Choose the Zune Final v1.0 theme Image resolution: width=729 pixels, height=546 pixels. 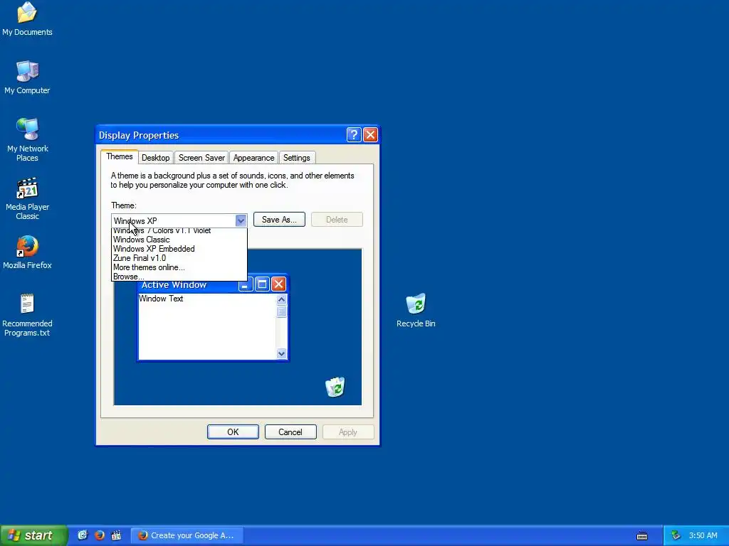tap(179, 258)
